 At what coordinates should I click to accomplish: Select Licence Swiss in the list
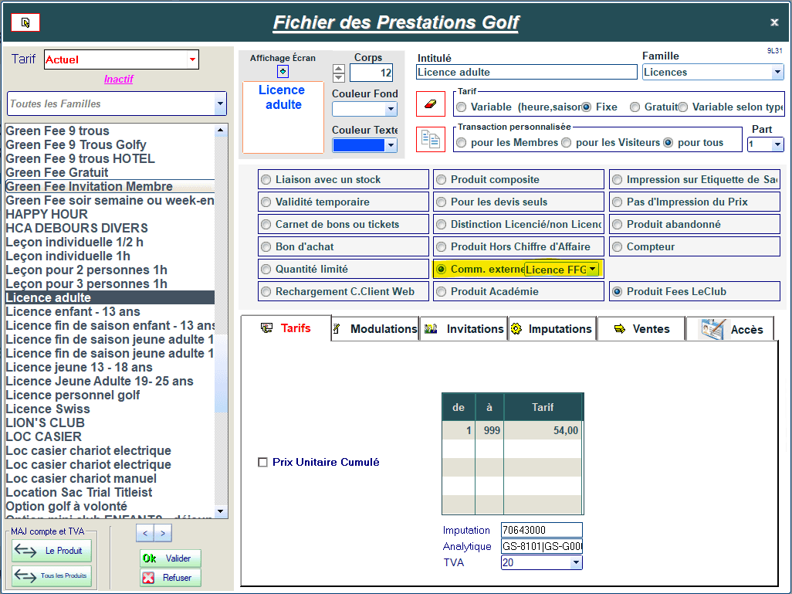click(x=110, y=409)
